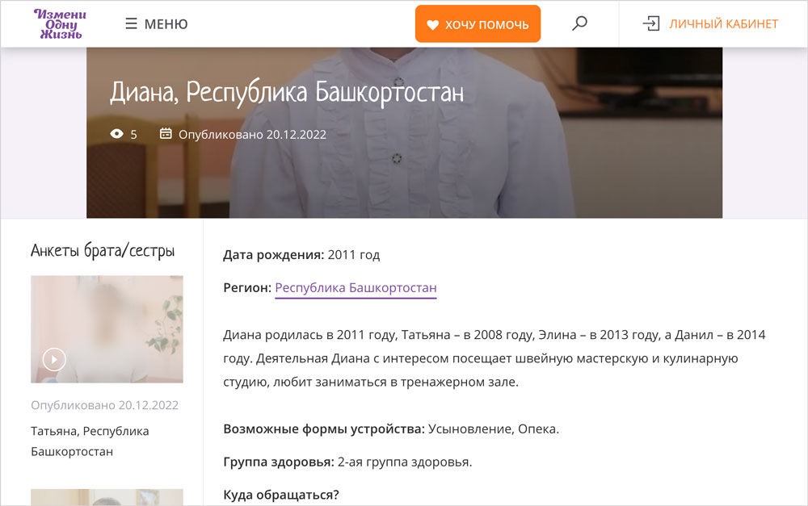Open the МЕНЮ label in the header
808x506 pixels.
click(166, 24)
